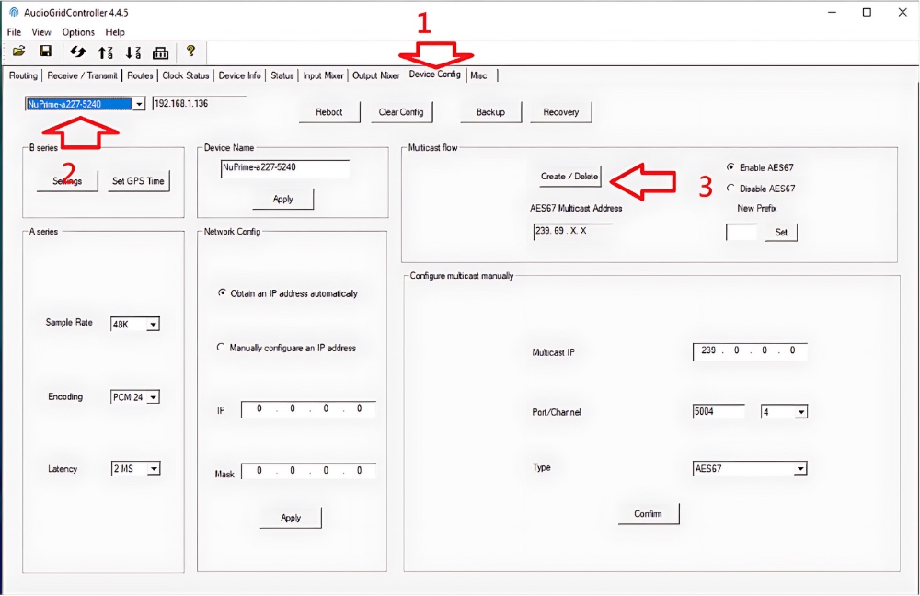
Task: Click the Create / Delete button
Action: click(569, 177)
